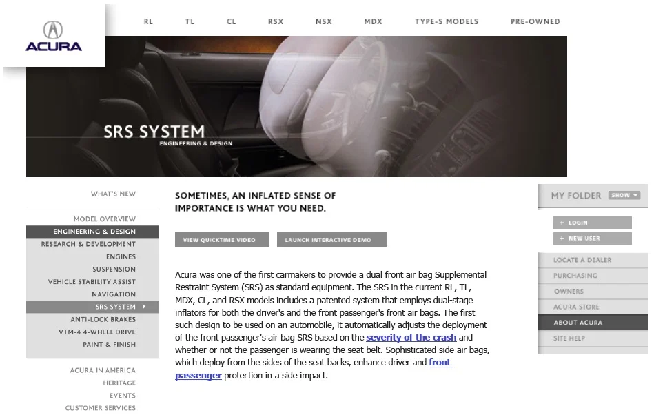Expand My Folder with Show dropdown
Viewport: 654px width, 415px height.
pyautogui.click(x=624, y=195)
